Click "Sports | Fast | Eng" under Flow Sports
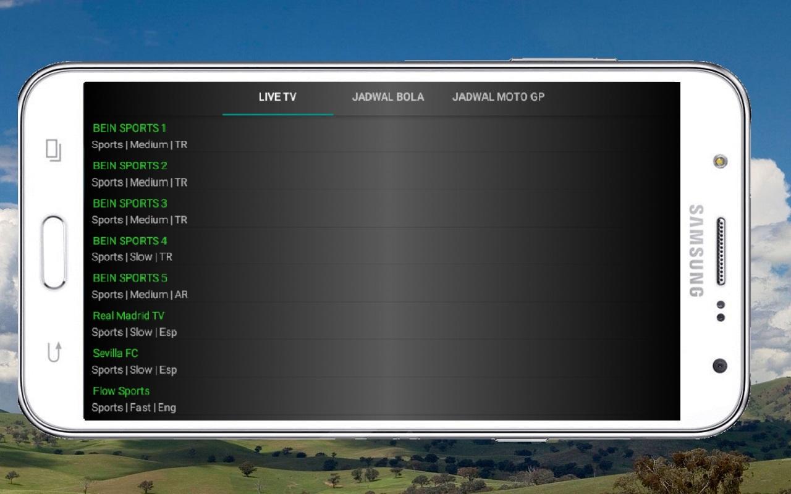Image resolution: width=791 pixels, height=494 pixels. click(134, 408)
